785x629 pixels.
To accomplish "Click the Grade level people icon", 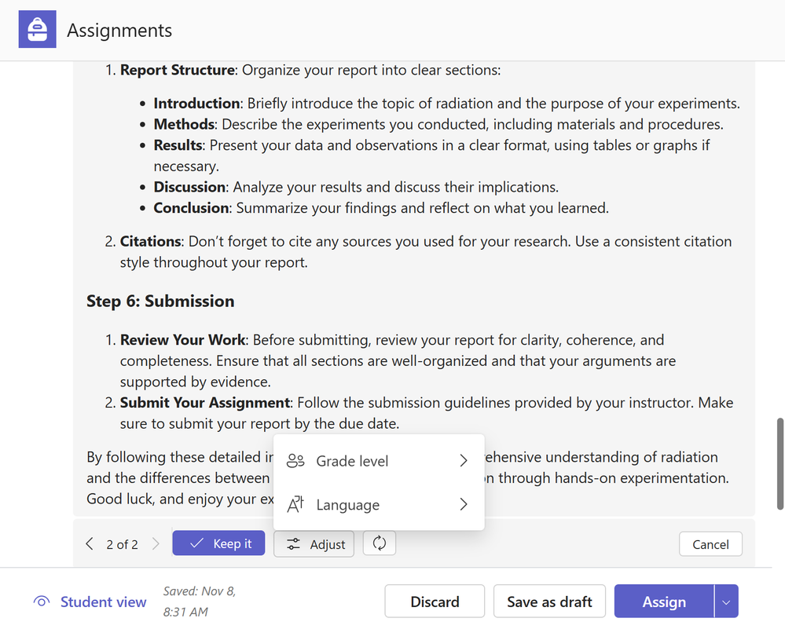I will 295,461.
